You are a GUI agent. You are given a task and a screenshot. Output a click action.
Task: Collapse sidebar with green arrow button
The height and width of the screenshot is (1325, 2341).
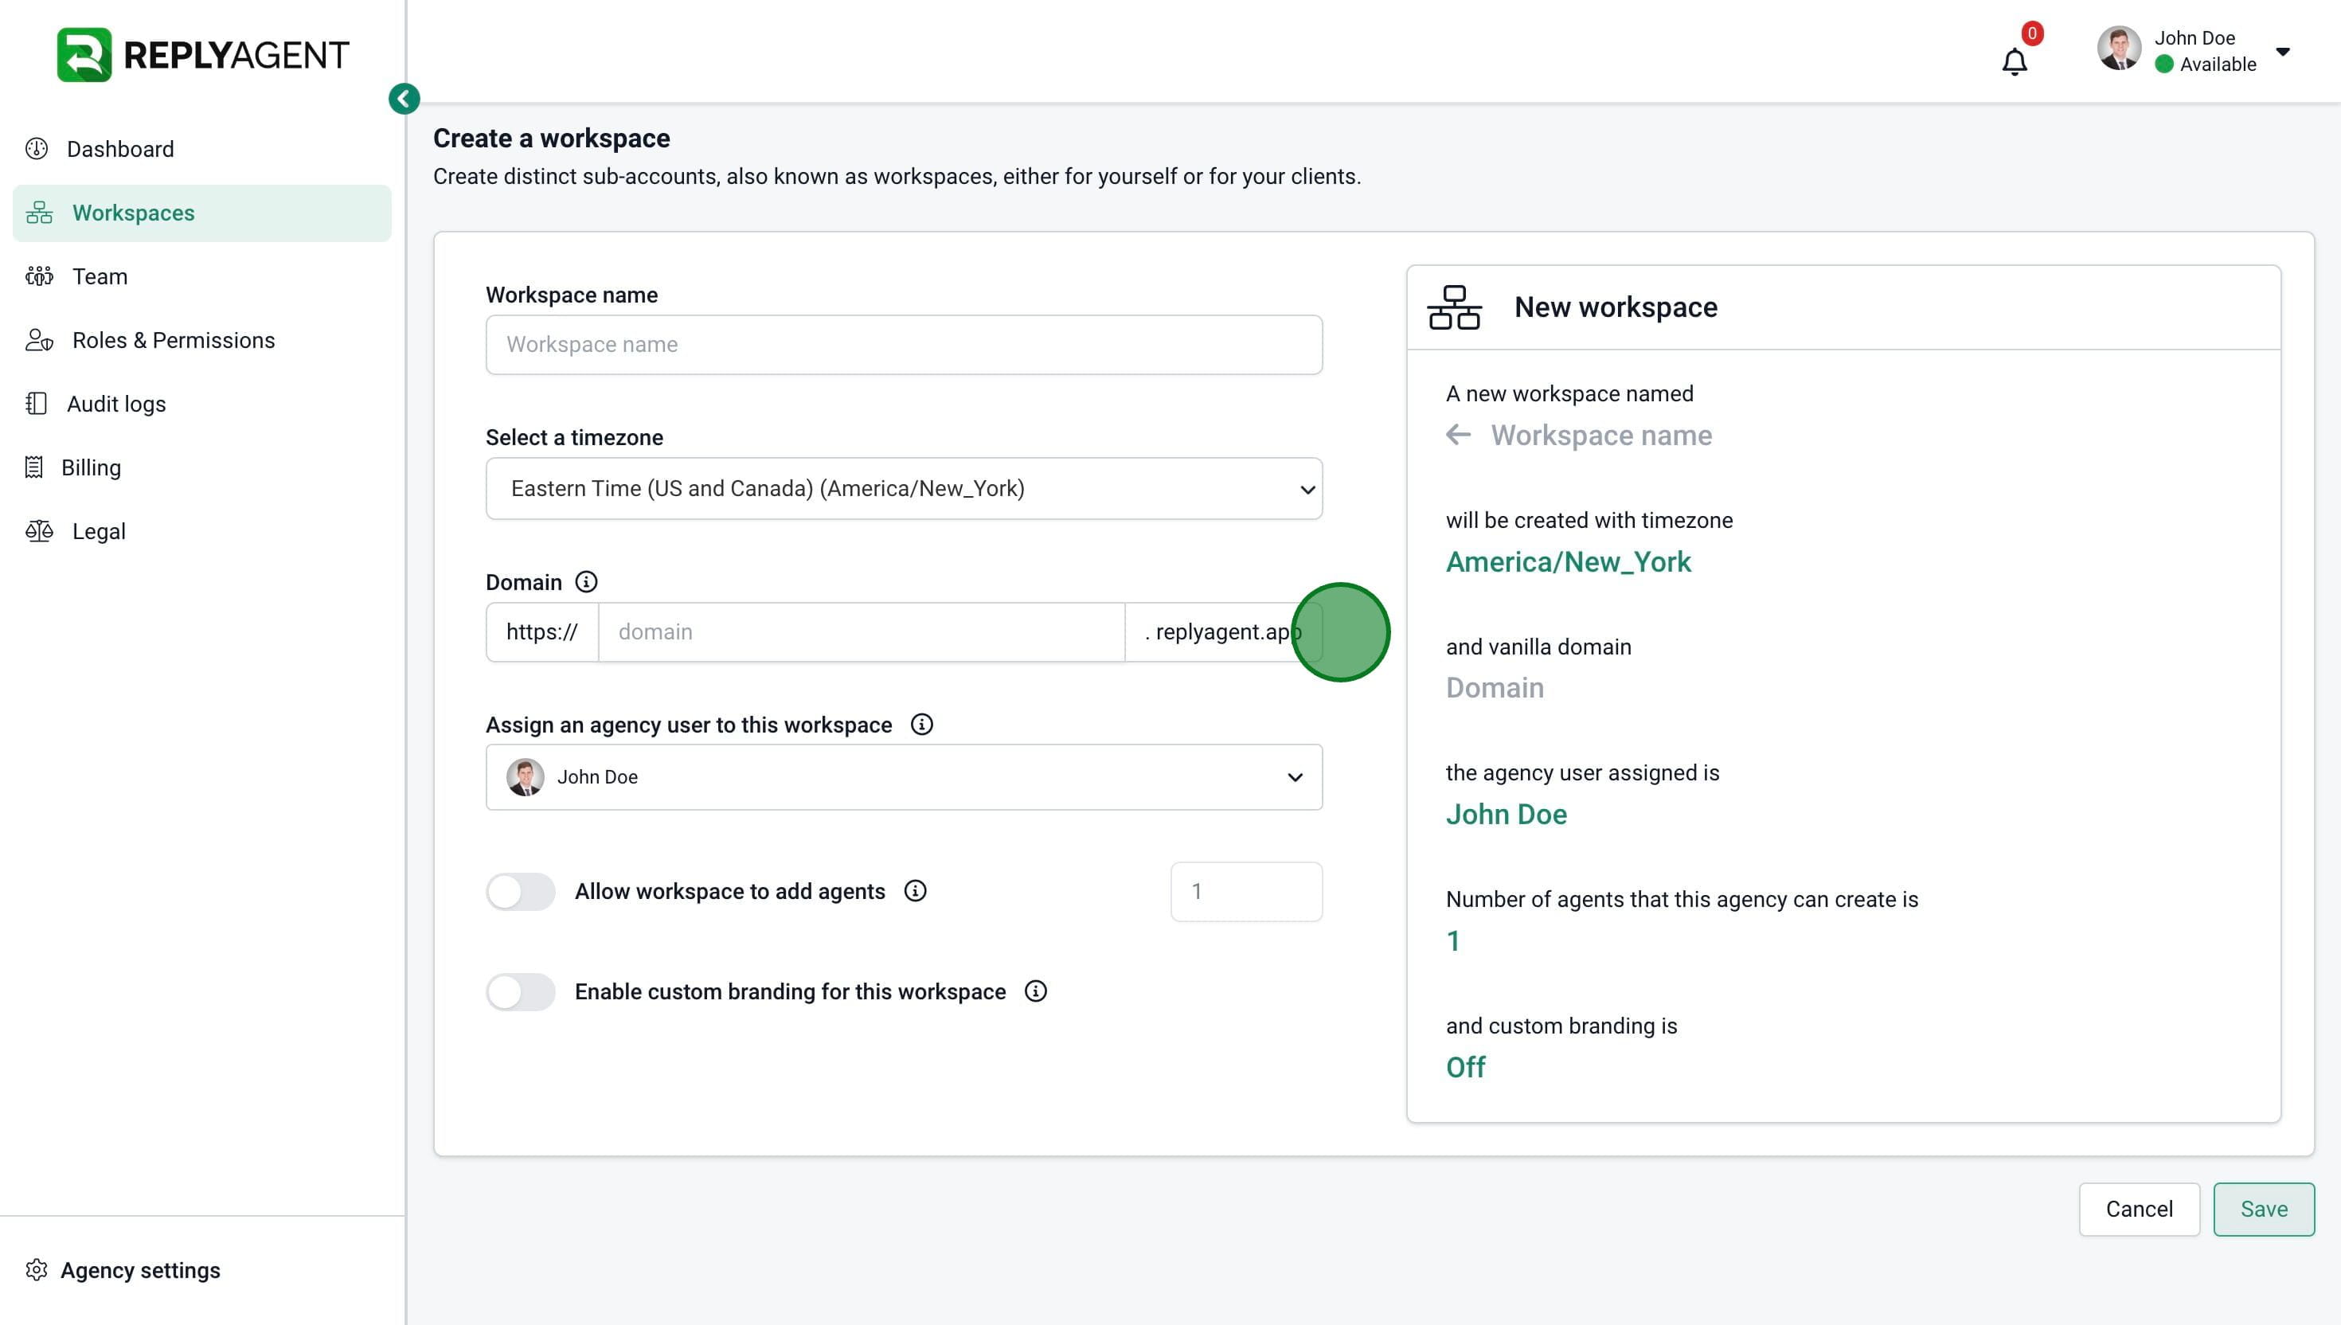click(404, 98)
